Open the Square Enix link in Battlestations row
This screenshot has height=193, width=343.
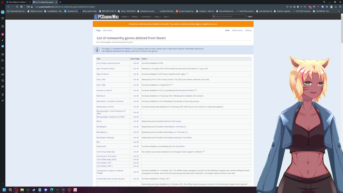pyautogui.click(x=193, y=107)
